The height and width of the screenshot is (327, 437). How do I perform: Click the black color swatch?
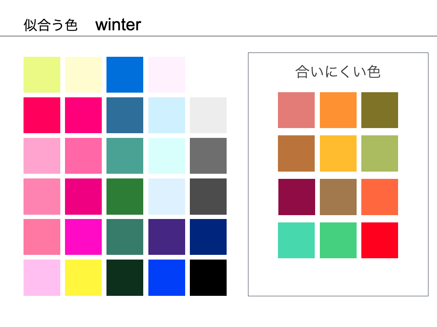pos(208,277)
